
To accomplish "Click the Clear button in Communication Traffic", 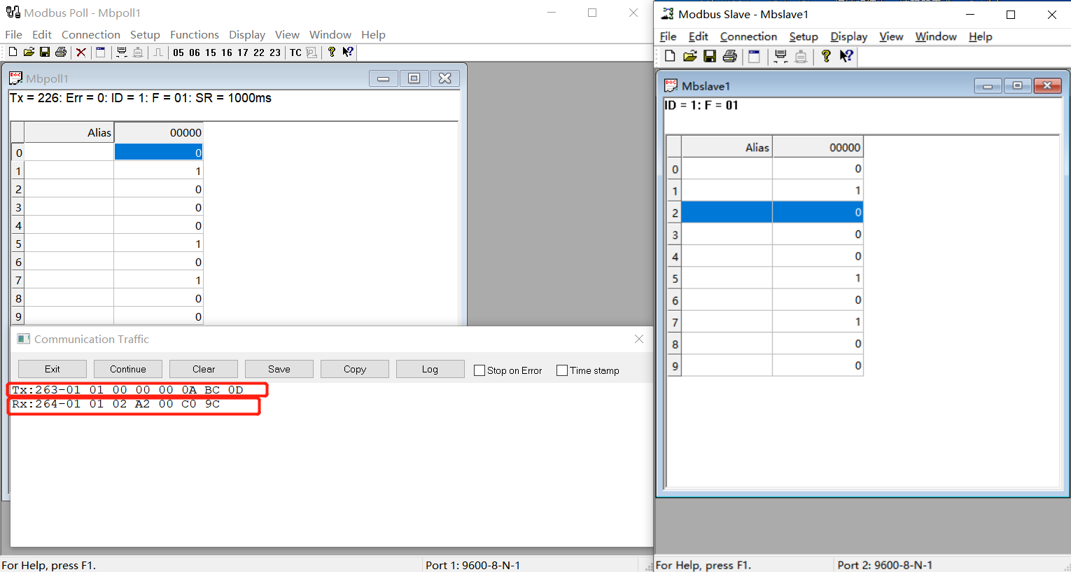I will [204, 369].
